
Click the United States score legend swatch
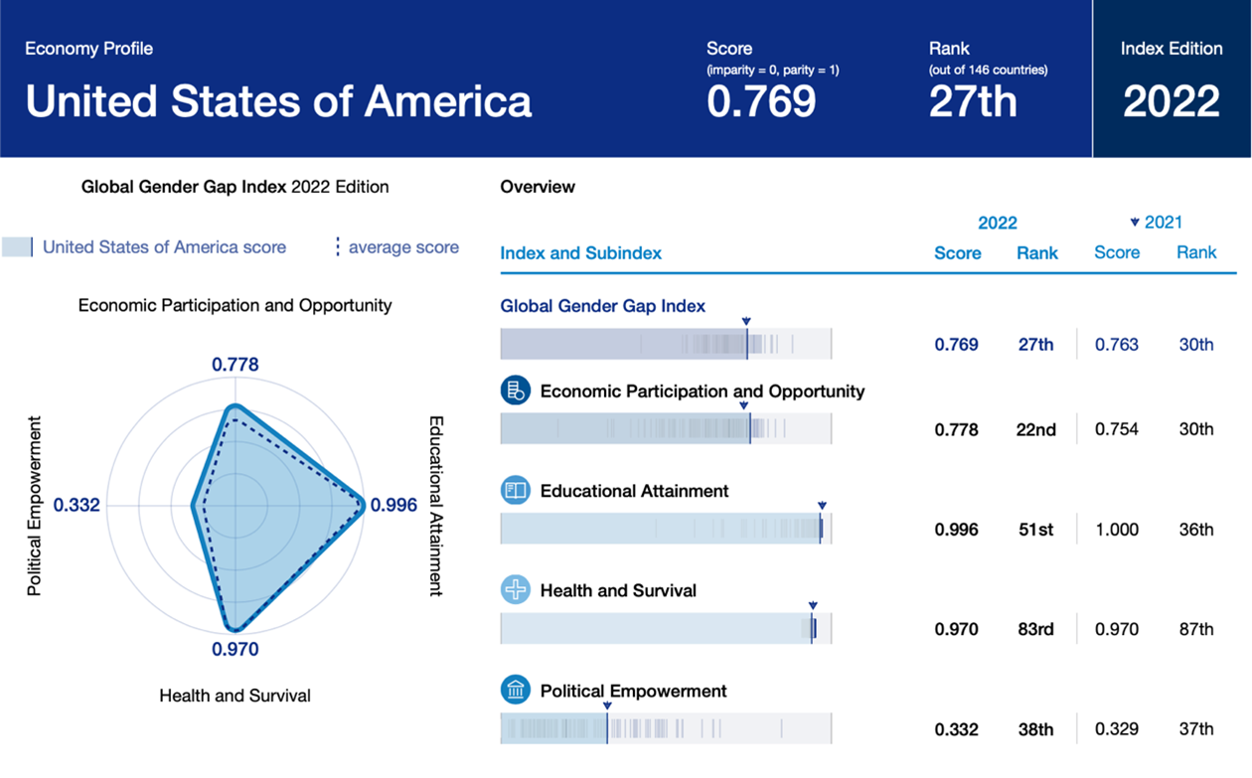click(18, 247)
